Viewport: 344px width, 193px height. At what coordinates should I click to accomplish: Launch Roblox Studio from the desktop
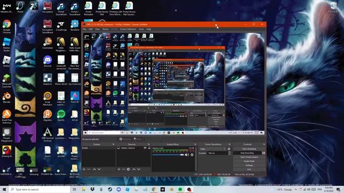pos(6,44)
